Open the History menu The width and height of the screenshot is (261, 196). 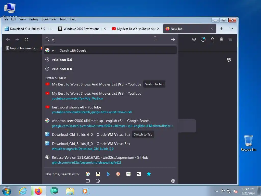34,19
